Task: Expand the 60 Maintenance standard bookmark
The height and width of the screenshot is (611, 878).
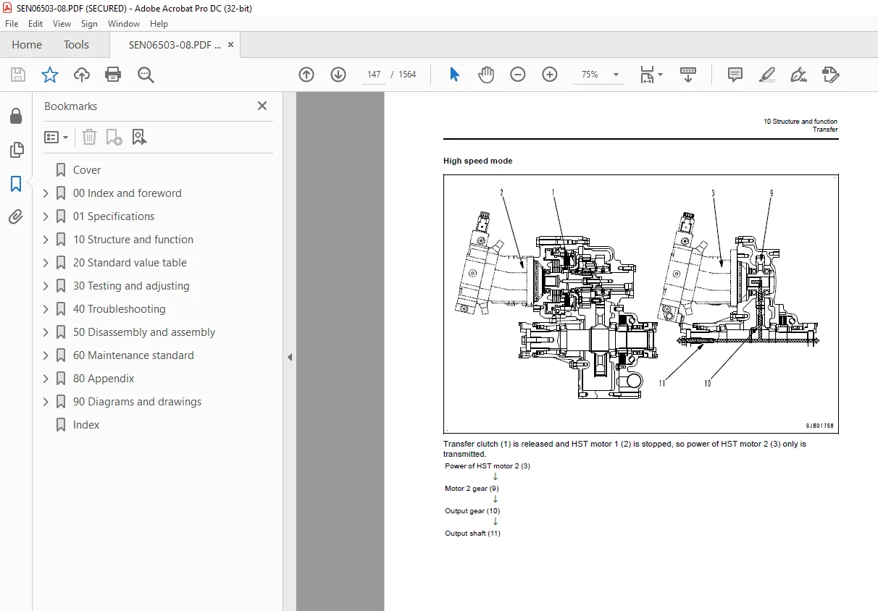Action: point(46,355)
